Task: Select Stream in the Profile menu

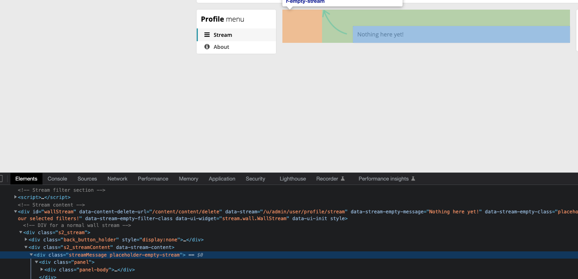Action: 223,35
